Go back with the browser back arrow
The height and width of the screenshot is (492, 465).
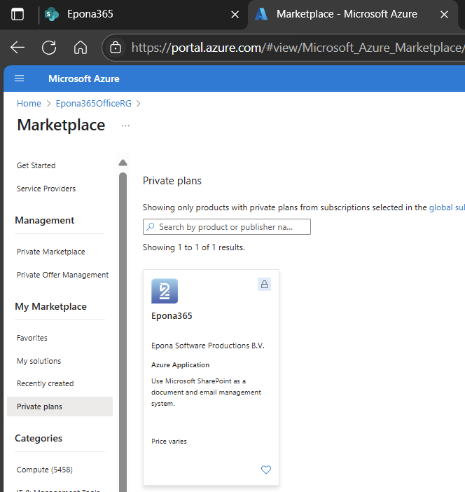point(18,48)
